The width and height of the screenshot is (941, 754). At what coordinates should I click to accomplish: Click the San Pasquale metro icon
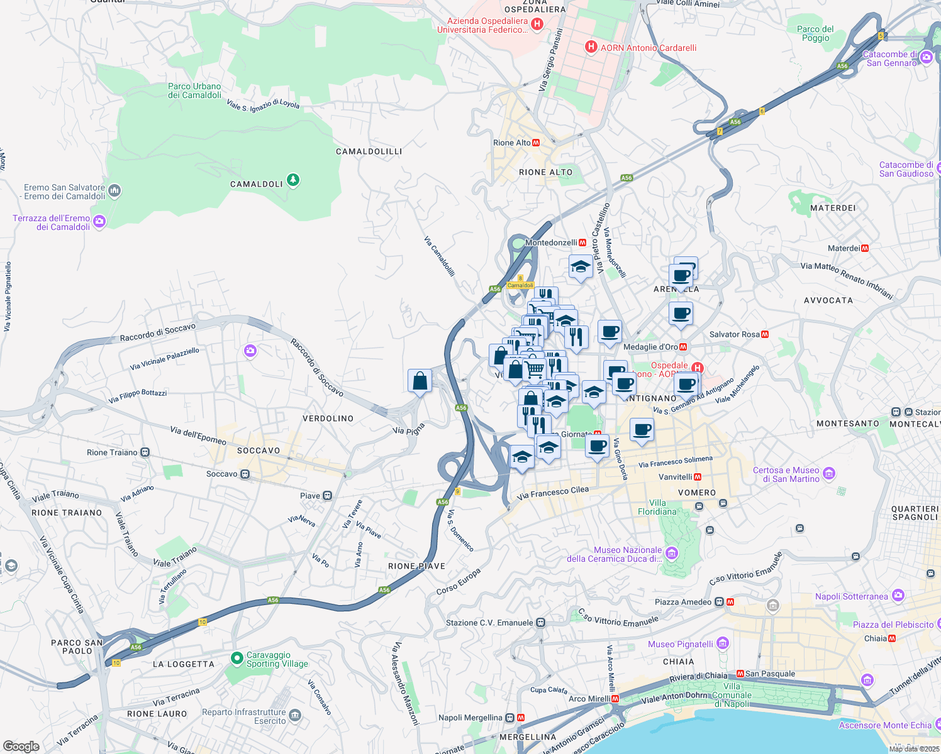point(740,674)
